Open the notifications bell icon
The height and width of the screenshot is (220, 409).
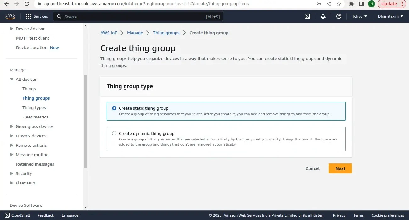tap(323, 16)
